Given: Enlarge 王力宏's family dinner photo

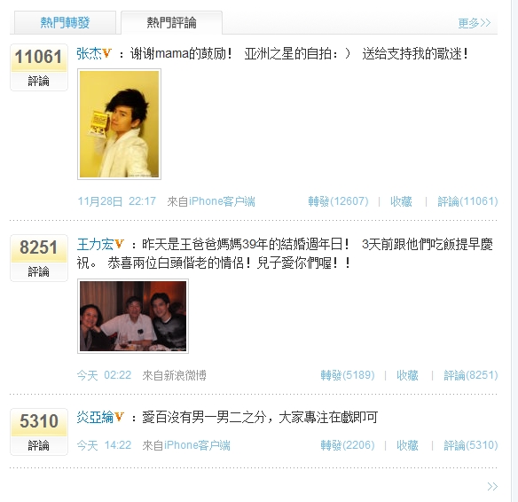Looking at the screenshot, I should point(133,316).
